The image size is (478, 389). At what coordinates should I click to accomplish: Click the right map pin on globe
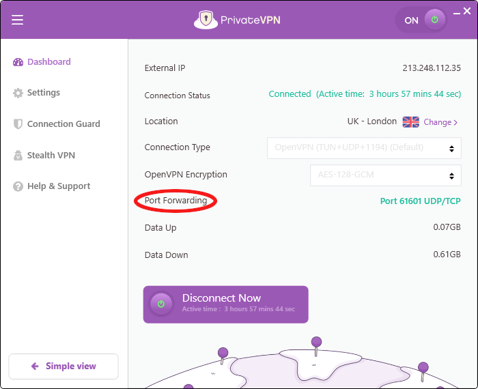point(423,371)
